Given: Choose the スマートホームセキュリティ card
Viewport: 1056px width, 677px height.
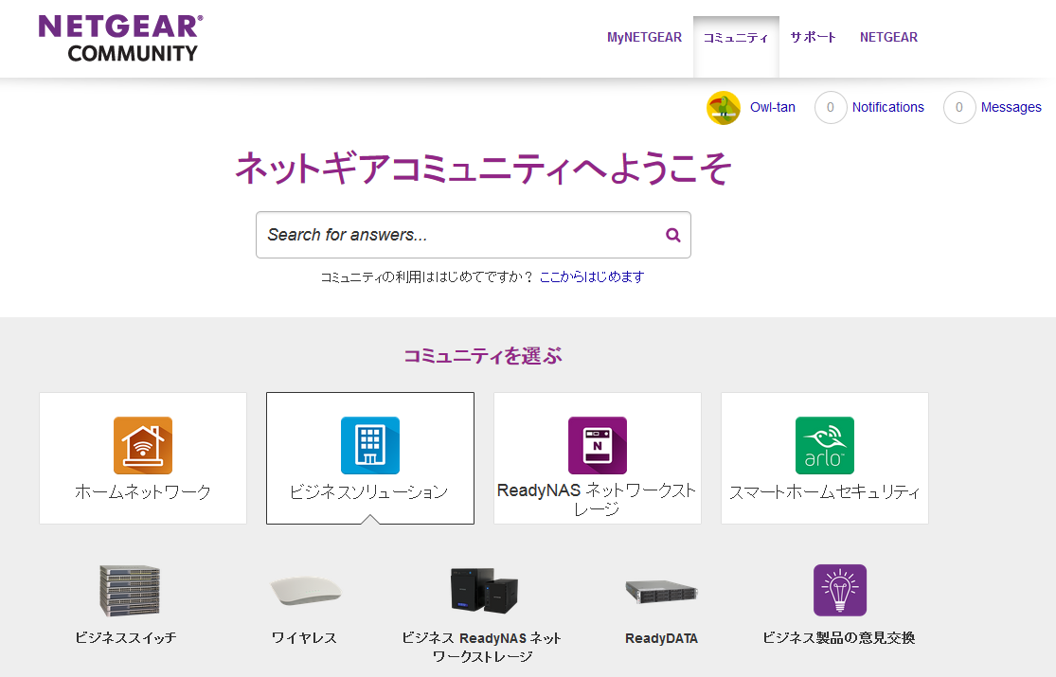Looking at the screenshot, I should point(825,458).
